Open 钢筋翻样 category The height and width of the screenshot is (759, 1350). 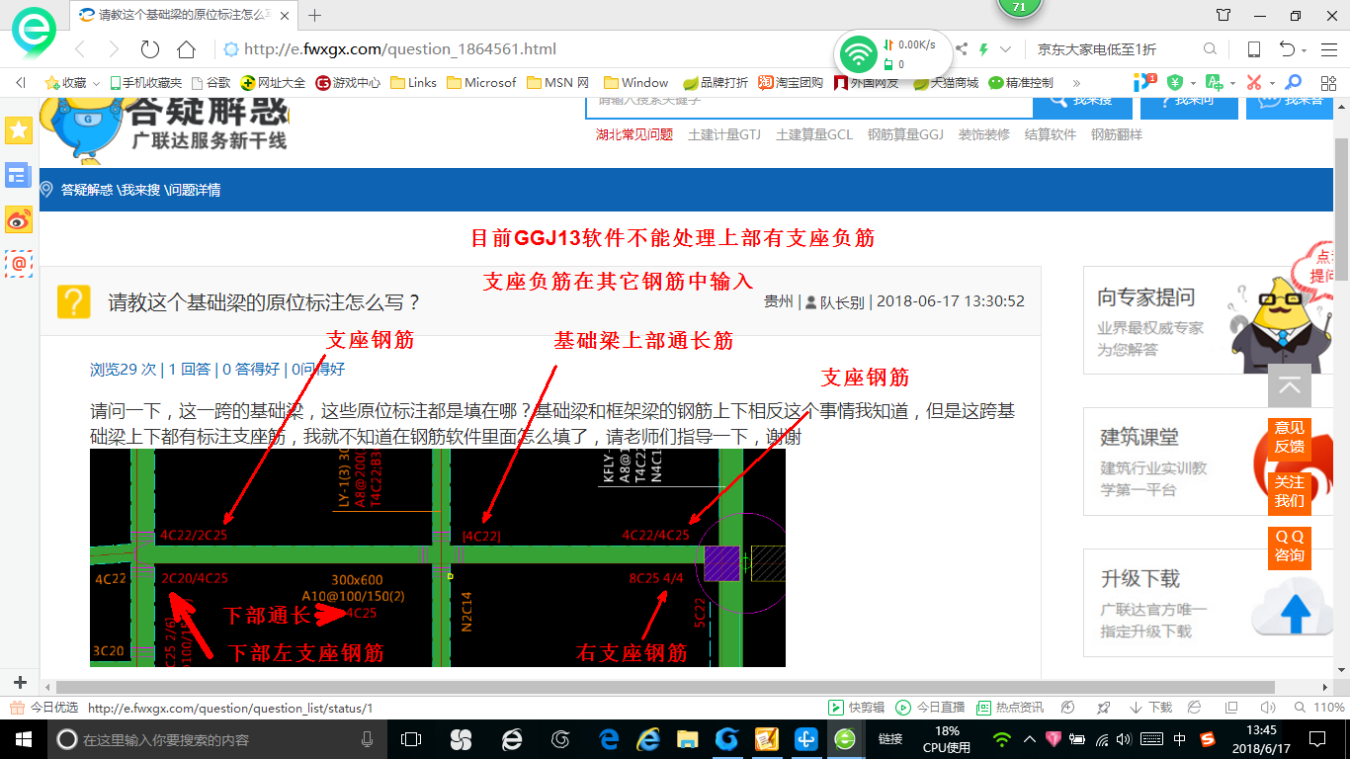1117,134
